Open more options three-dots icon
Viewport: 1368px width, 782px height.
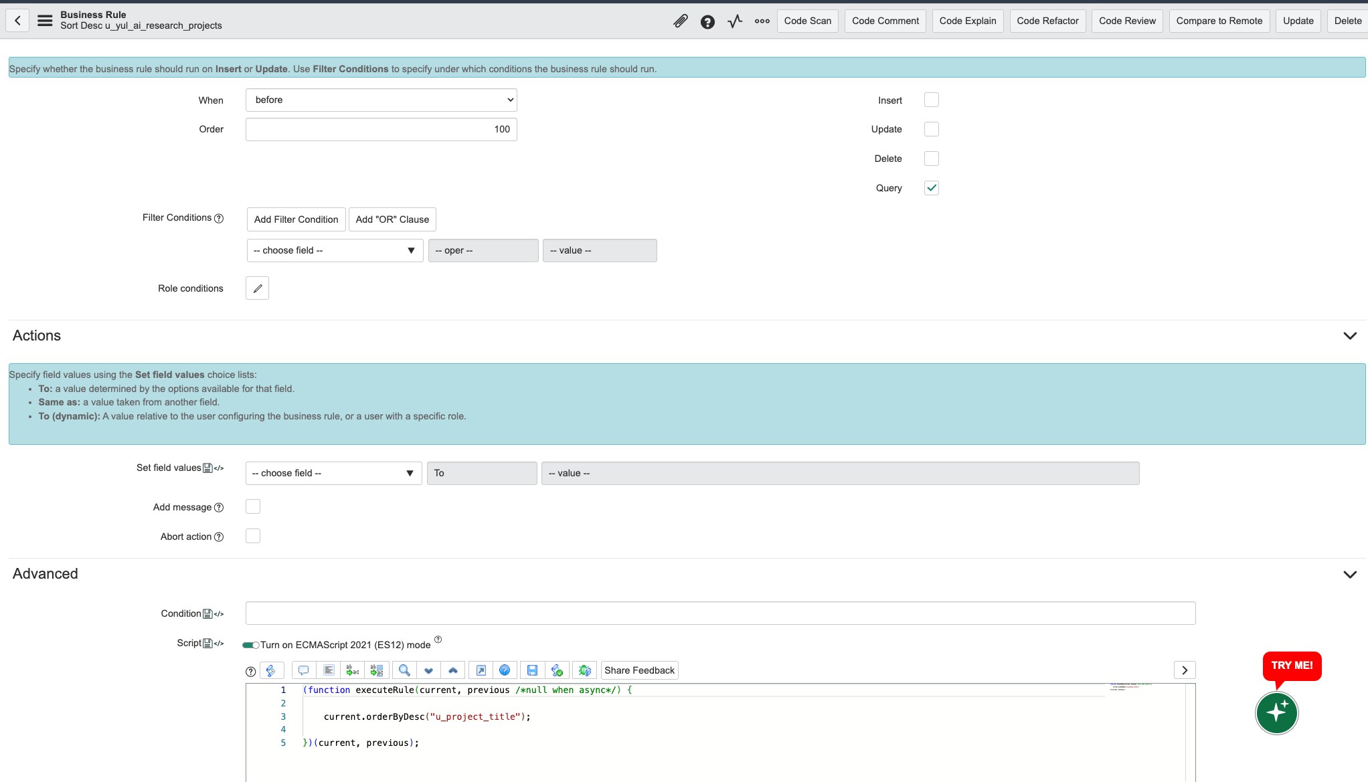tap(762, 21)
